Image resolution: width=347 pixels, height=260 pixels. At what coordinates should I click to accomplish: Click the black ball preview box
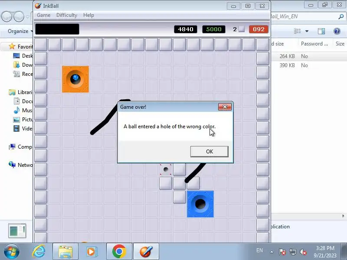pos(57,29)
